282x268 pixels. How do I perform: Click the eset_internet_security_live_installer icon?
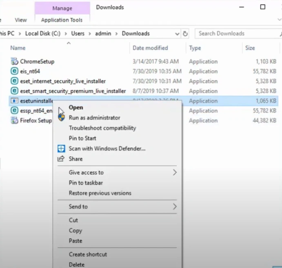coord(14,81)
